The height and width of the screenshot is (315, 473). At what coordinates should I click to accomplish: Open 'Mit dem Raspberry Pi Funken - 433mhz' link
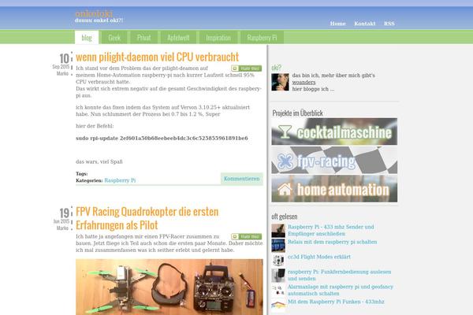(336, 302)
